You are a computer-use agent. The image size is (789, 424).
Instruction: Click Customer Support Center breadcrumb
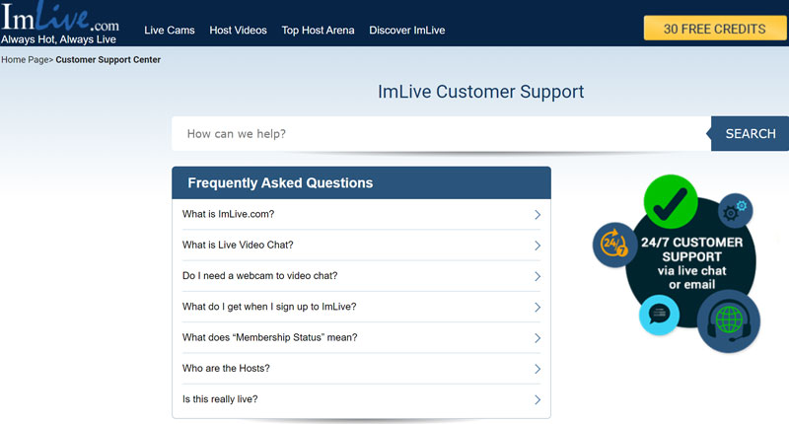tap(108, 59)
